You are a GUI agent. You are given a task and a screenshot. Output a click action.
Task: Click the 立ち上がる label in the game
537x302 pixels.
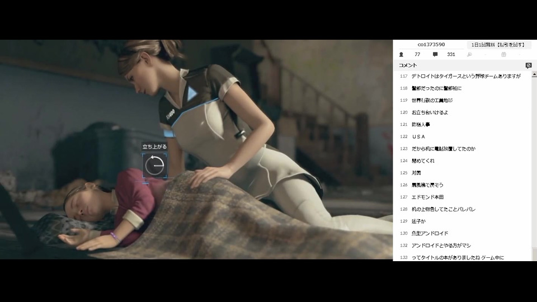click(154, 147)
